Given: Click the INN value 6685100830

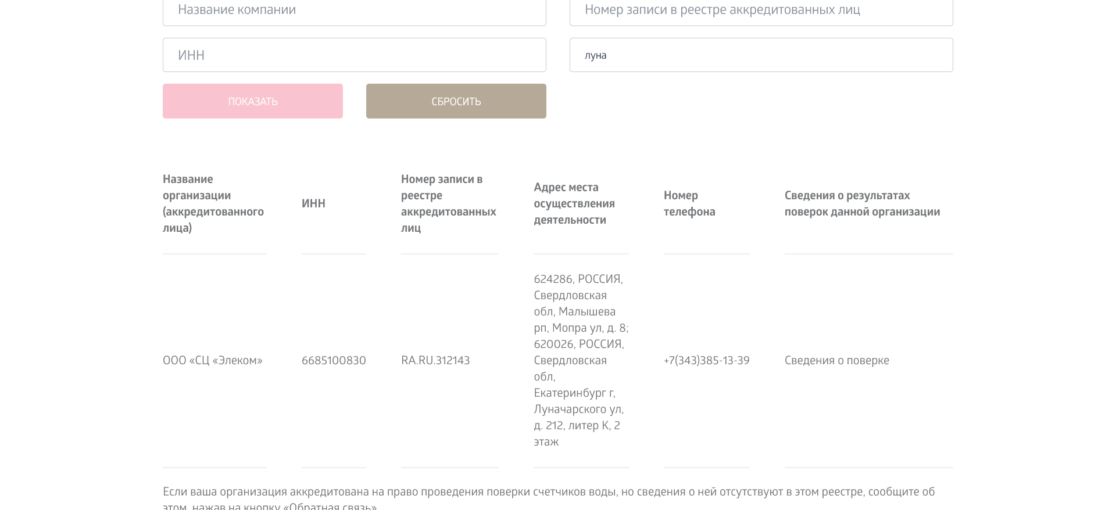Looking at the screenshot, I should (334, 361).
